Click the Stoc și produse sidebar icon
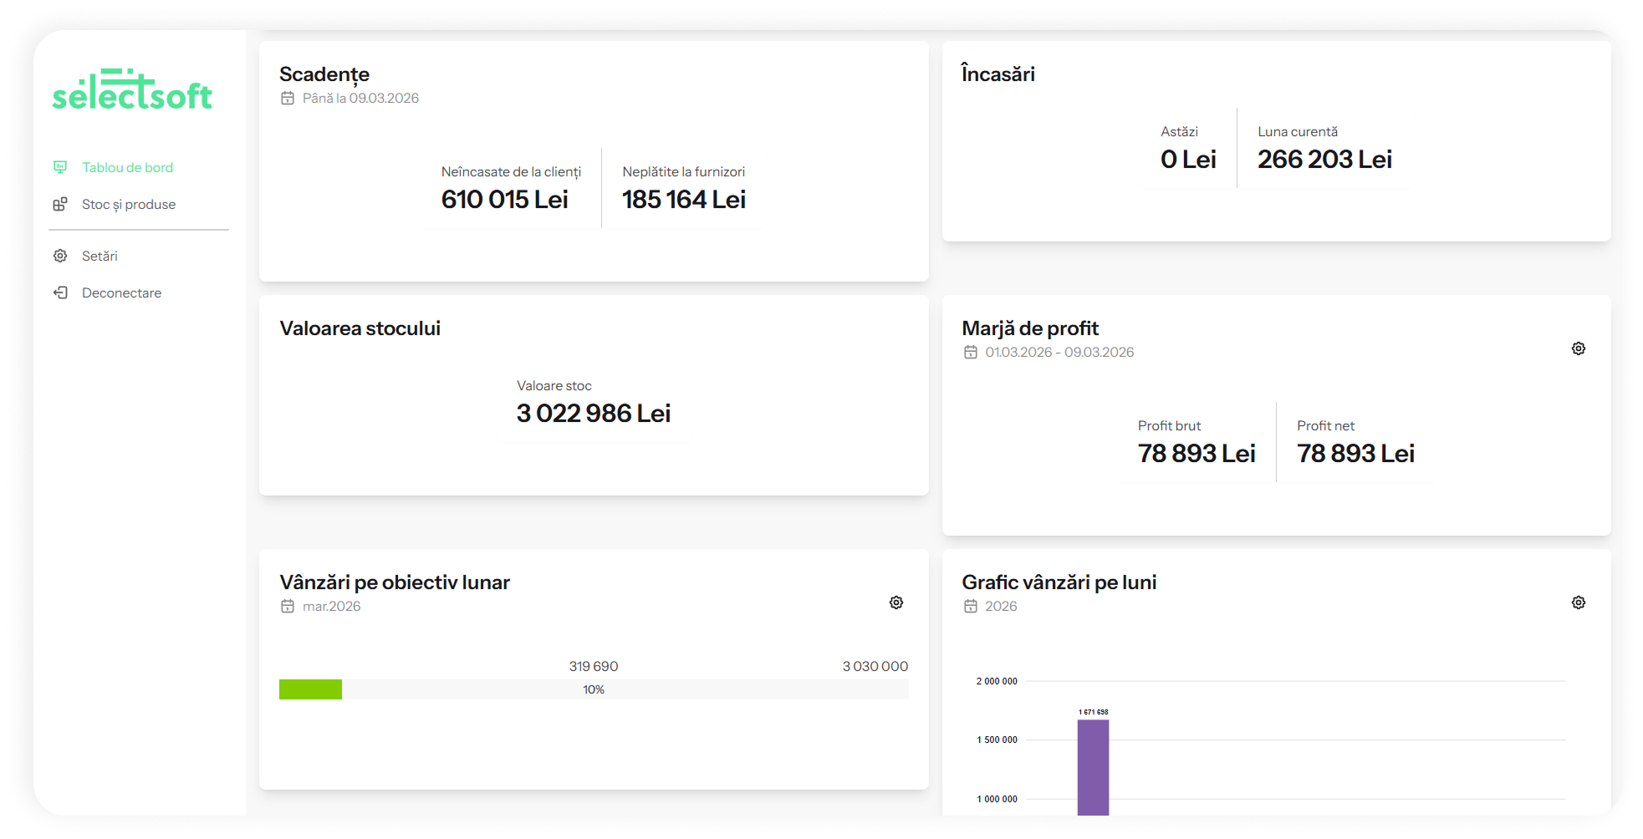Viewport: 1643px width, 839px height. [60, 205]
